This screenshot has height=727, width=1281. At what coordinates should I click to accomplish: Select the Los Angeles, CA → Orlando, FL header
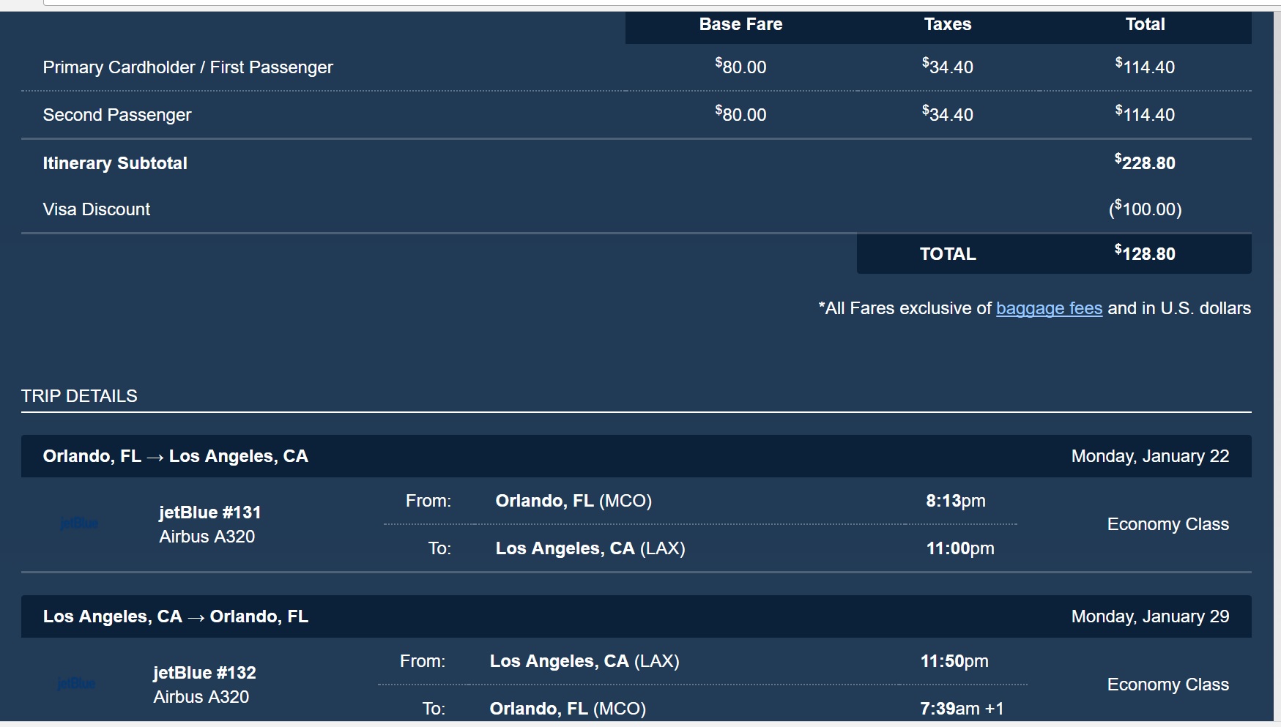[x=175, y=616]
